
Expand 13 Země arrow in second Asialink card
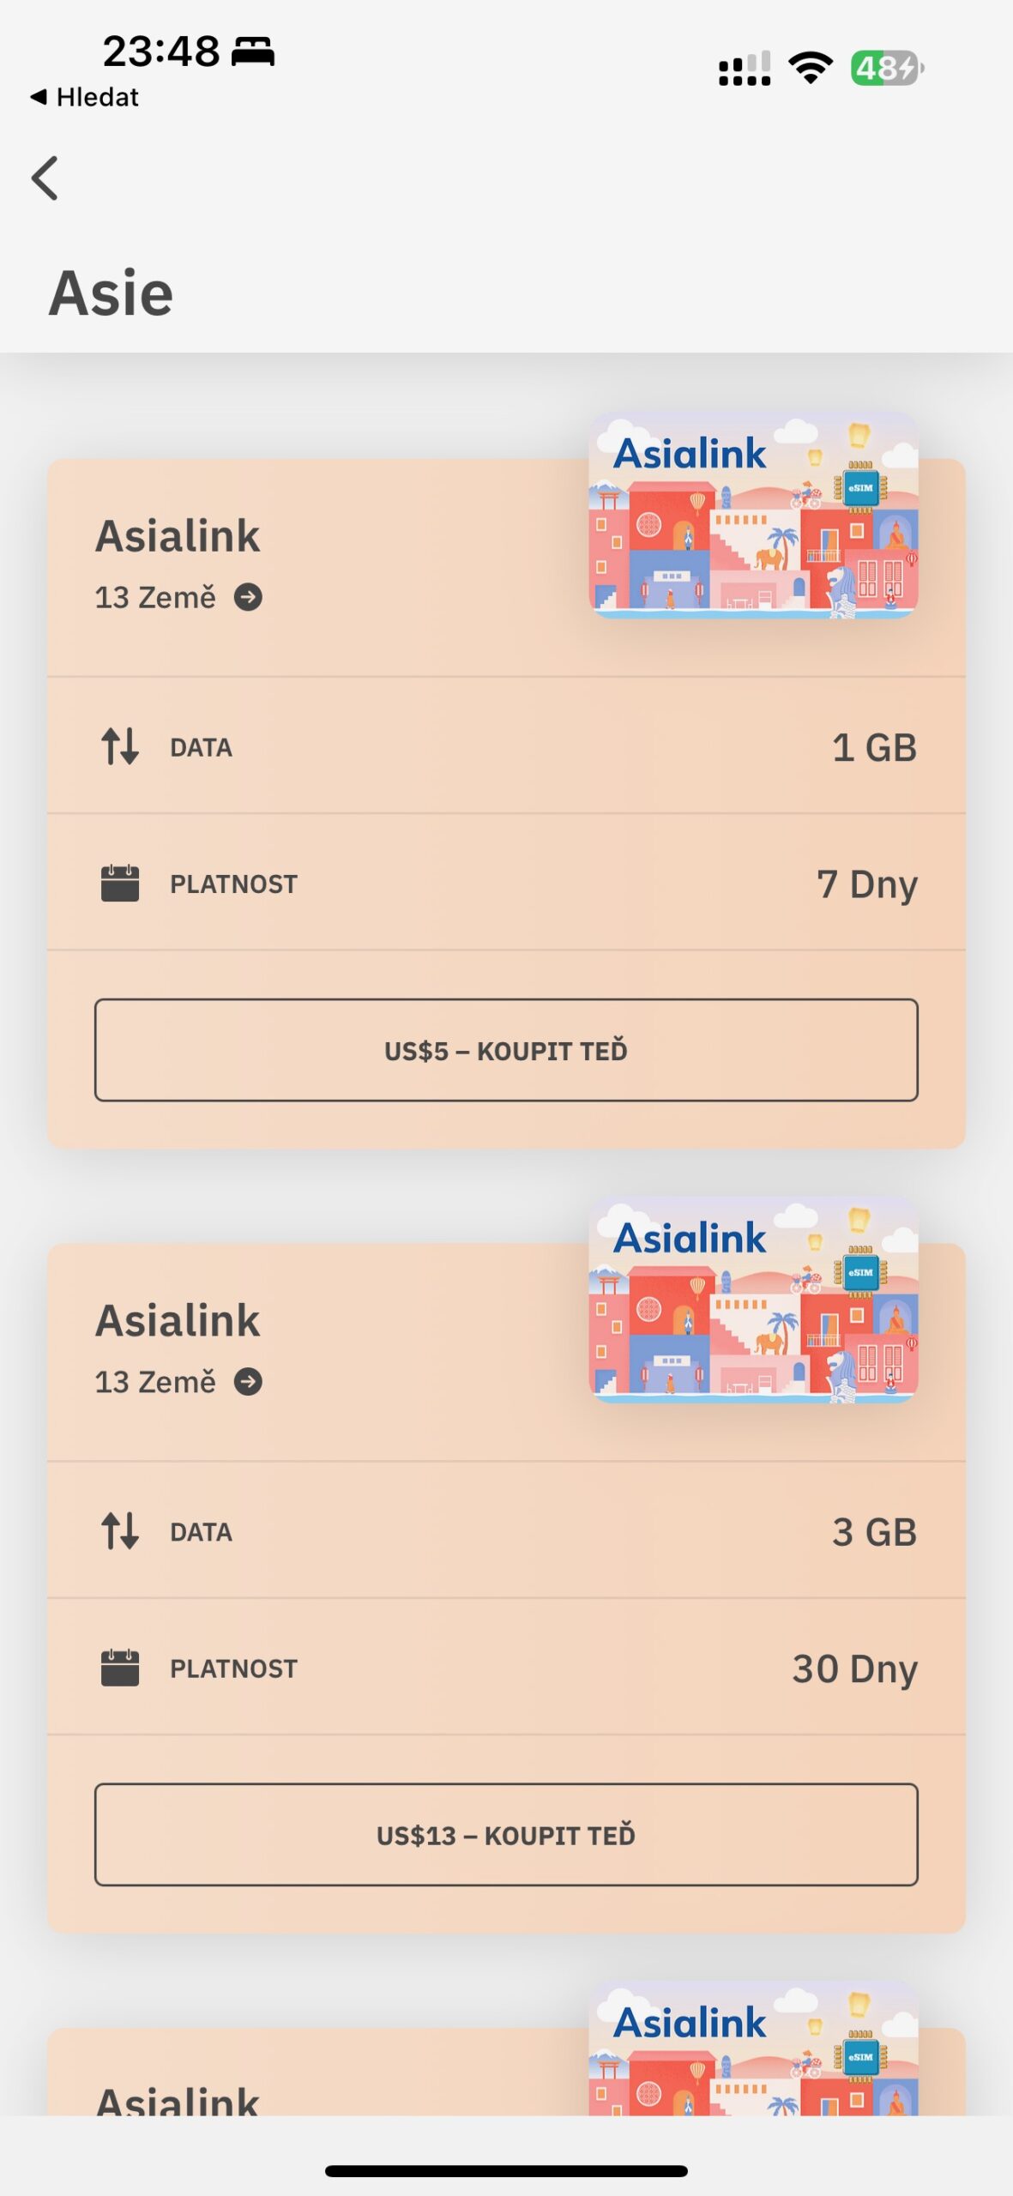pyautogui.click(x=248, y=1382)
